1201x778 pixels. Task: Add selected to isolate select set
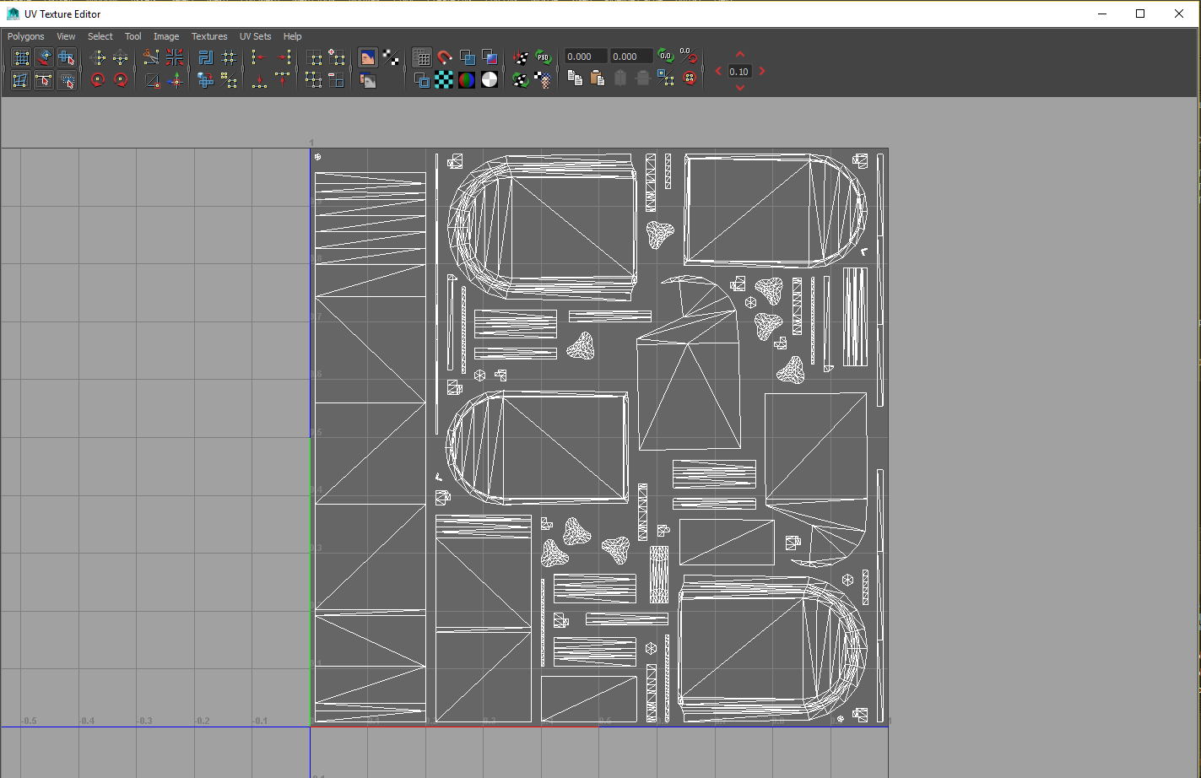(337, 57)
